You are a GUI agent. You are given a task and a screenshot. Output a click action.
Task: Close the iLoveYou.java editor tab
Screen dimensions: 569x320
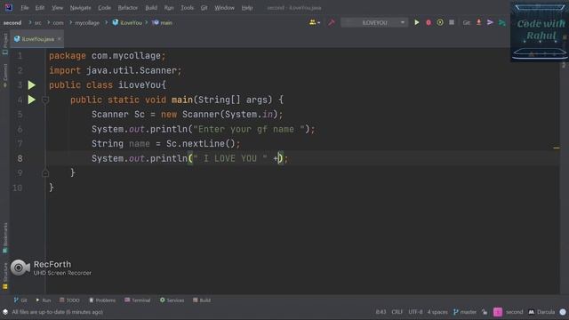(x=60, y=39)
